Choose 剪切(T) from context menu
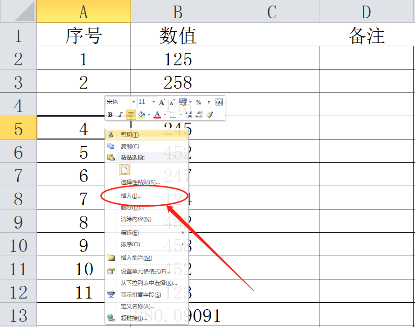415x327 pixels. click(147, 134)
